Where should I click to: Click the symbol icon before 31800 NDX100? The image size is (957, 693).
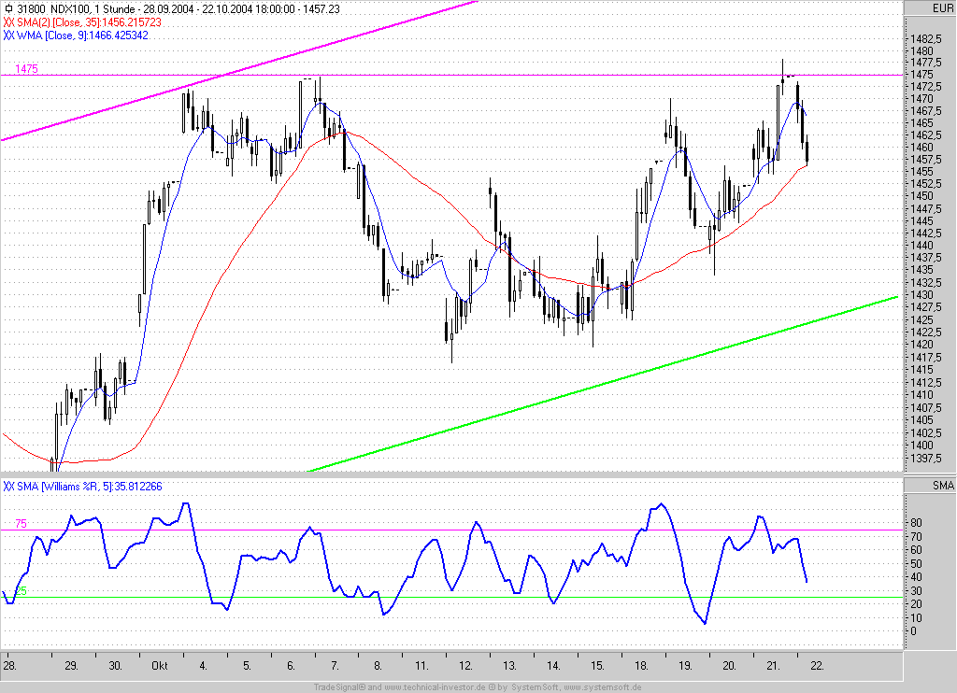coord(8,9)
